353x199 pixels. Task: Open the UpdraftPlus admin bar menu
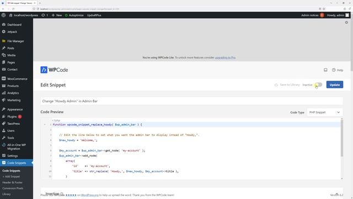point(94,15)
